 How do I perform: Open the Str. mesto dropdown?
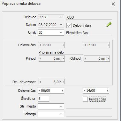(x=61, y=106)
